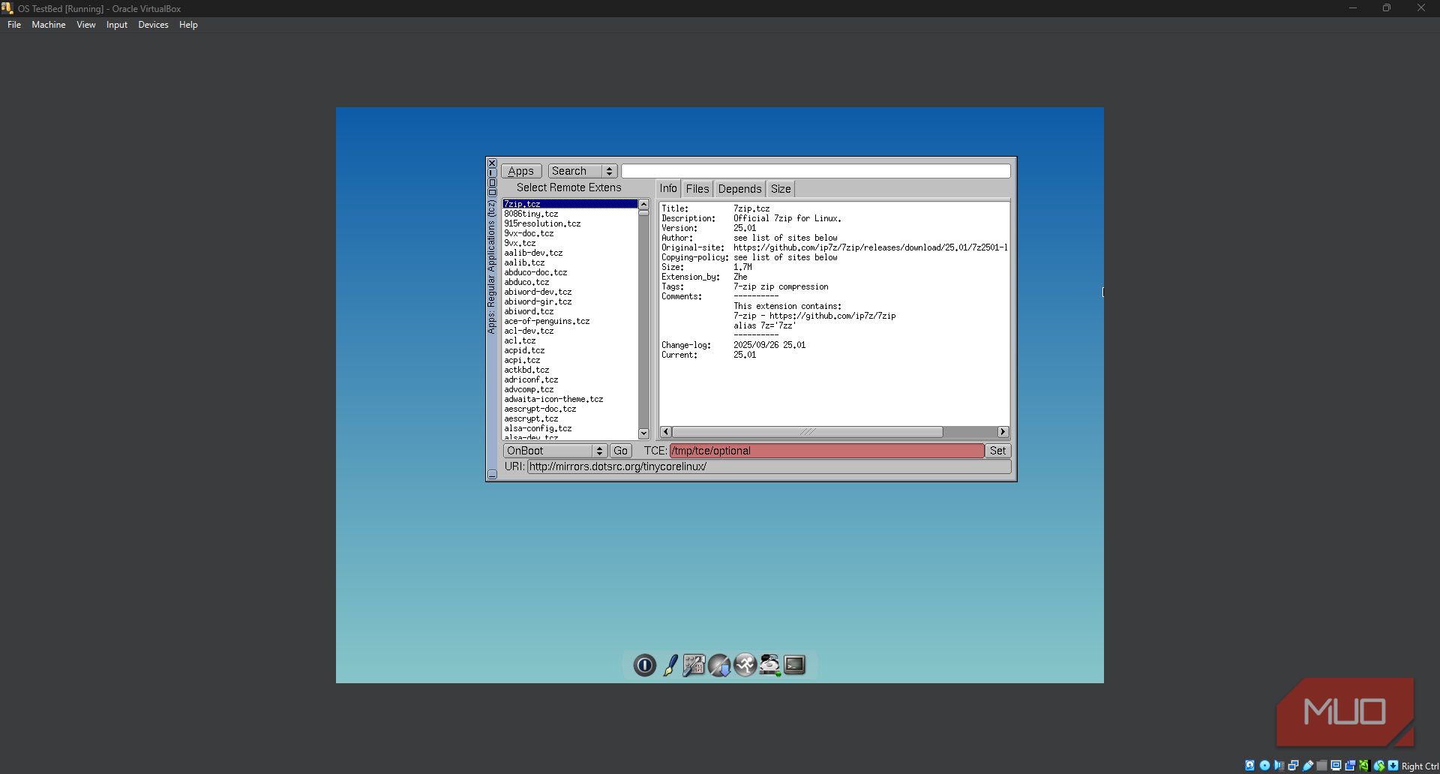Open Run Program running-man icon in dock

point(745,665)
